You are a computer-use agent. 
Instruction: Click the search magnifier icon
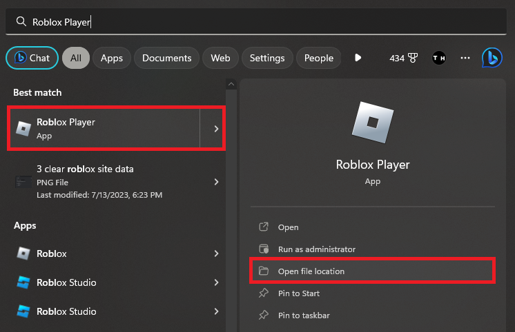tap(21, 21)
